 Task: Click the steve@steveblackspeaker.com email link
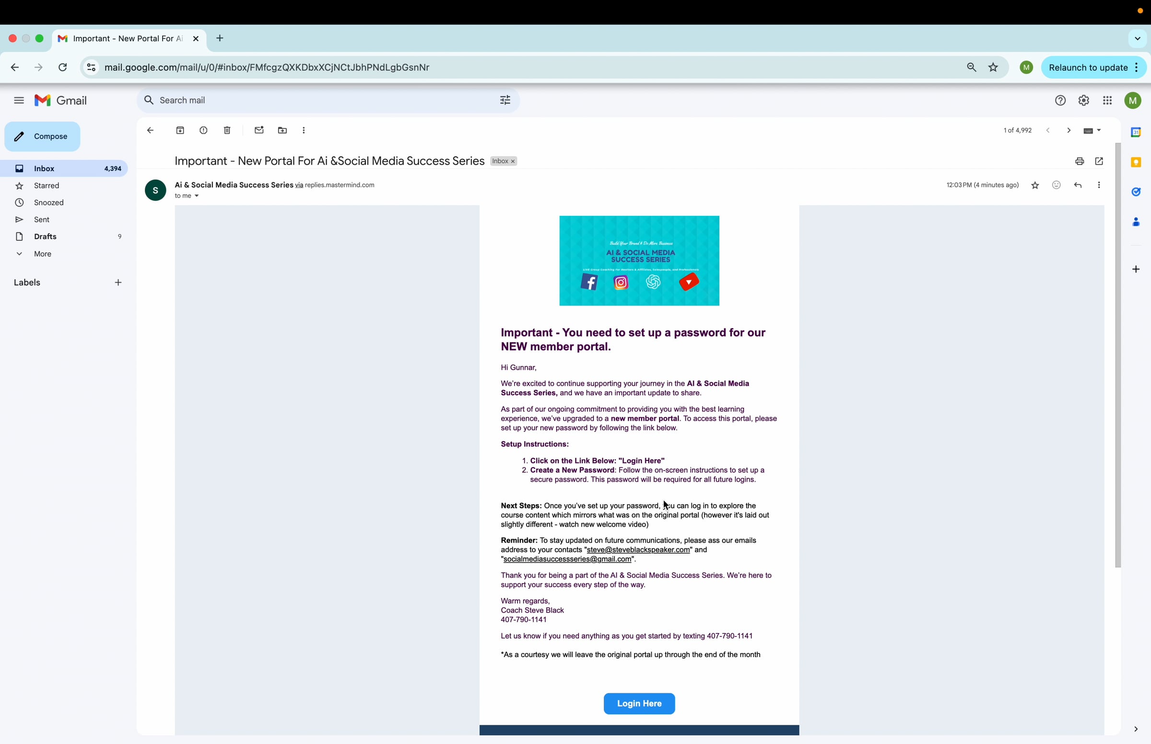click(638, 550)
